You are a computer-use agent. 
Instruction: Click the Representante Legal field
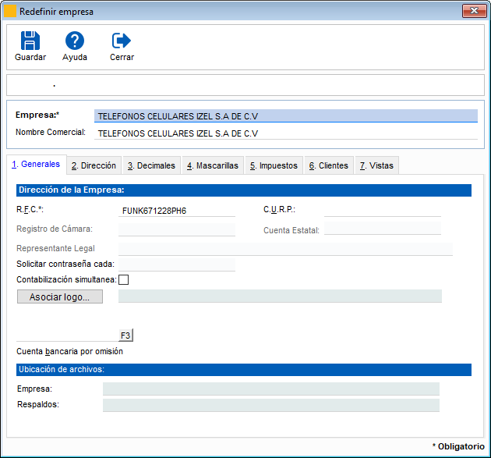285,249
